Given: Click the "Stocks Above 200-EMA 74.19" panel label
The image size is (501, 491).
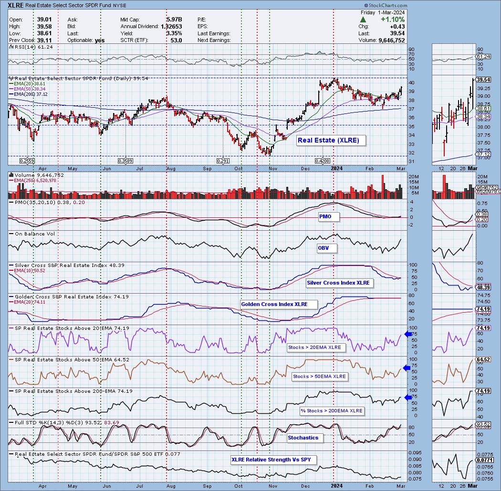Looking at the screenshot, I should pyautogui.click(x=71, y=391).
